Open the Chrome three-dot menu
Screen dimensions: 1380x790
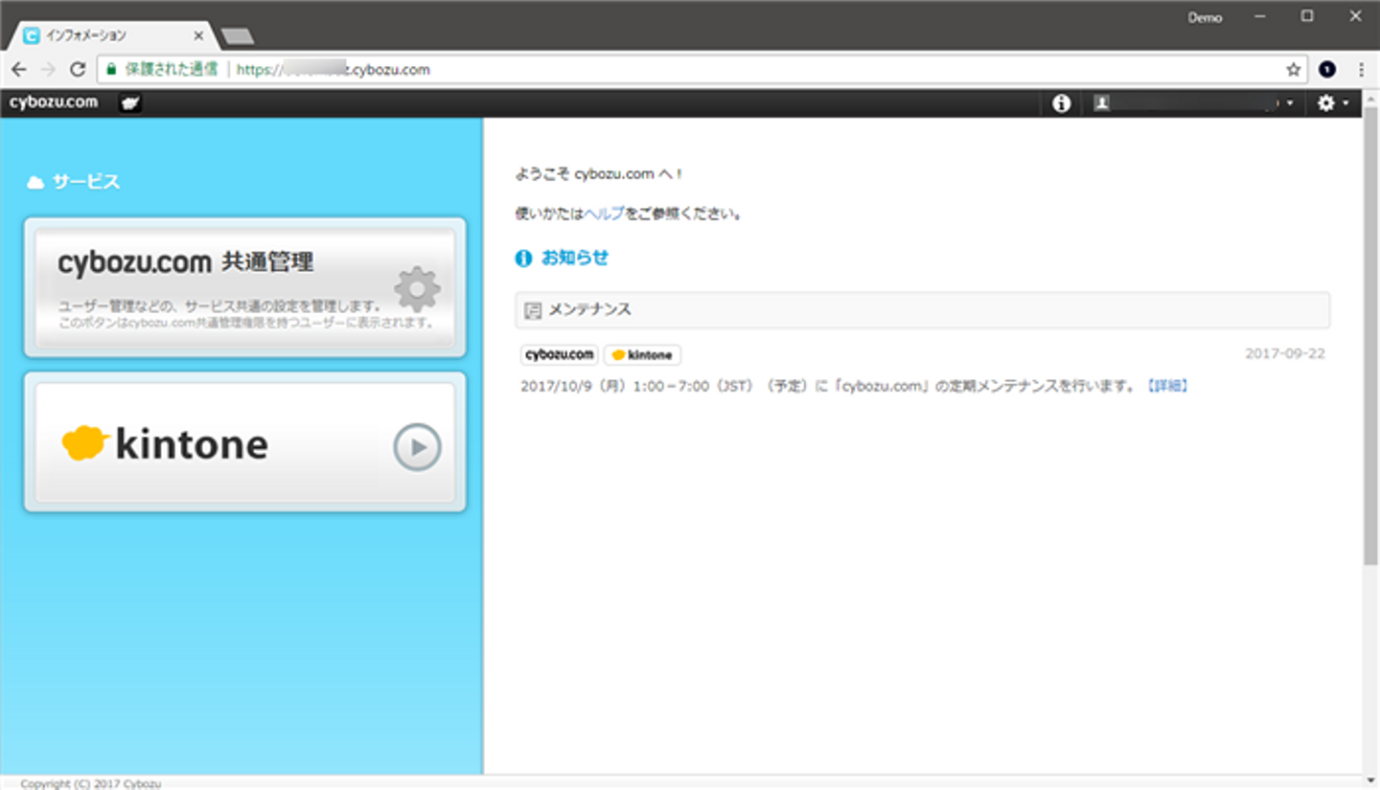point(1361,70)
